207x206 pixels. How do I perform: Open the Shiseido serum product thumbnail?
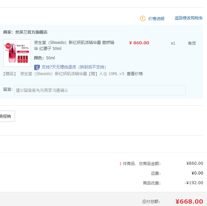click(x=14, y=53)
